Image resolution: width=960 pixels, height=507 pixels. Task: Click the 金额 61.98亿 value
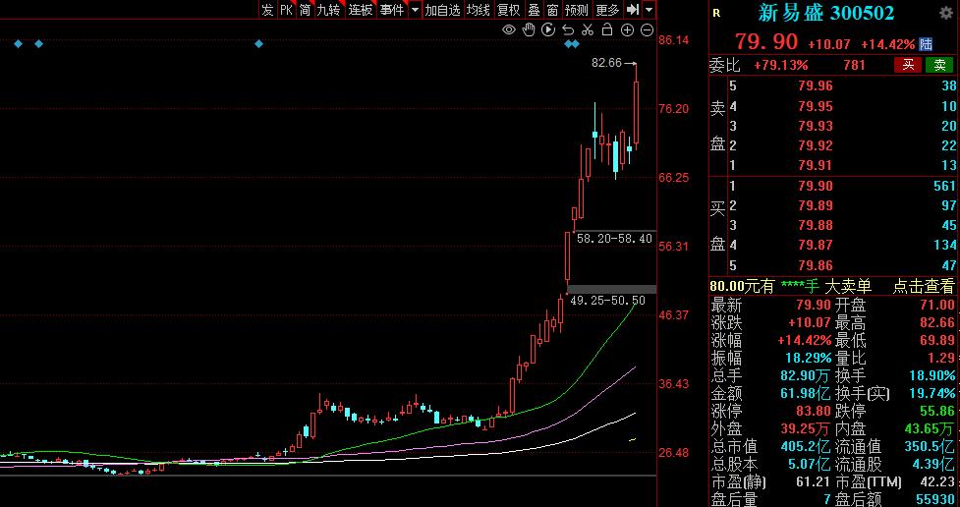806,393
